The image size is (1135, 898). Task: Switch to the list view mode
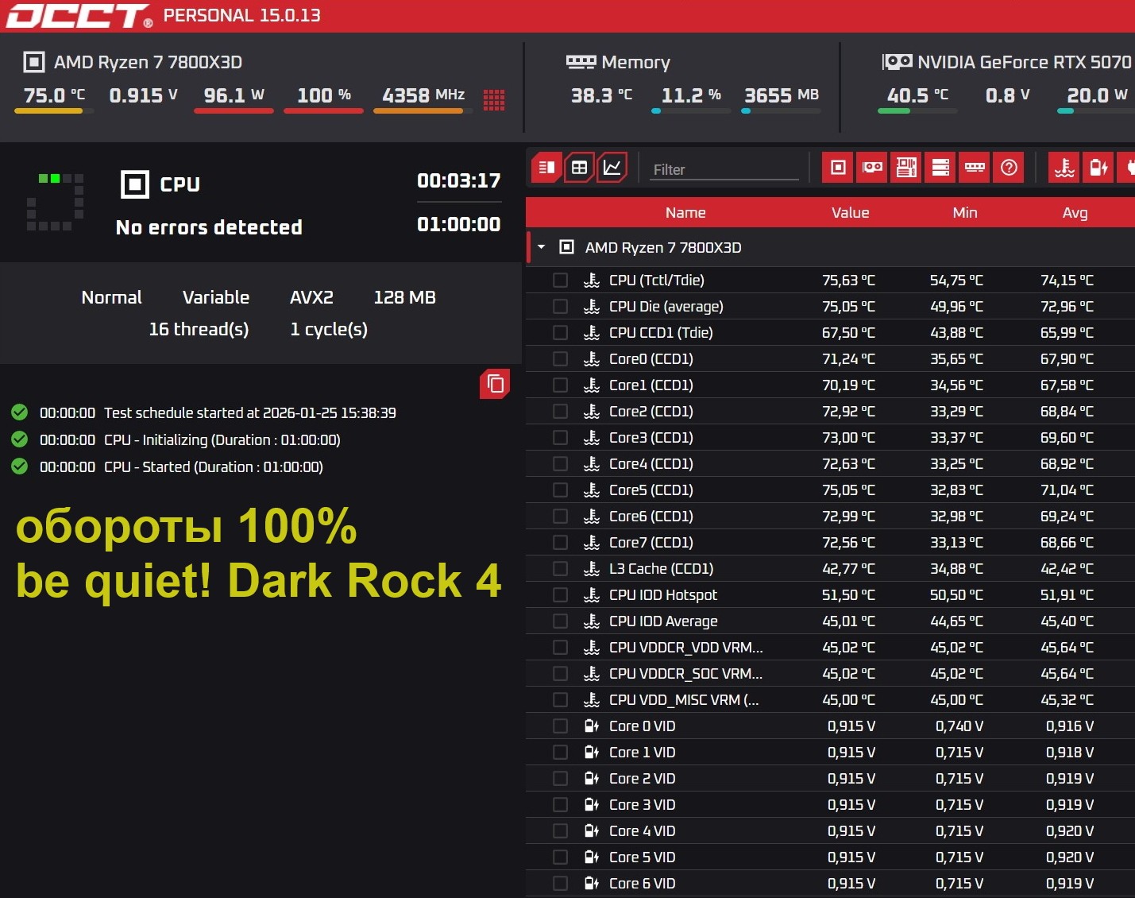(546, 168)
